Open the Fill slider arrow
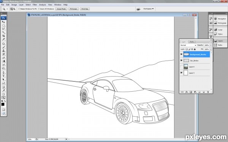 pos(211,49)
